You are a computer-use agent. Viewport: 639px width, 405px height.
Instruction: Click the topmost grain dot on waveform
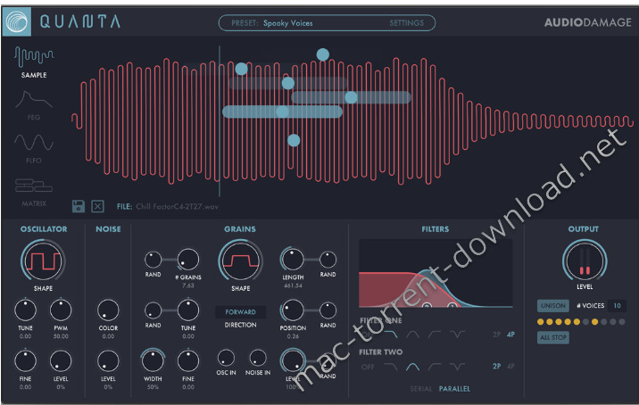pyautogui.click(x=323, y=54)
